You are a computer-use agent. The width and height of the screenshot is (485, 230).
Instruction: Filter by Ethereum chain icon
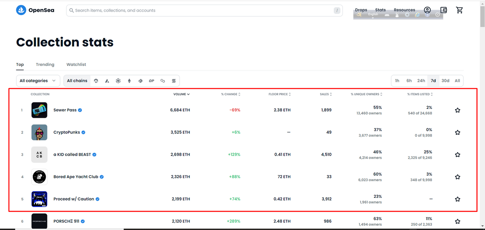click(129, 81)
